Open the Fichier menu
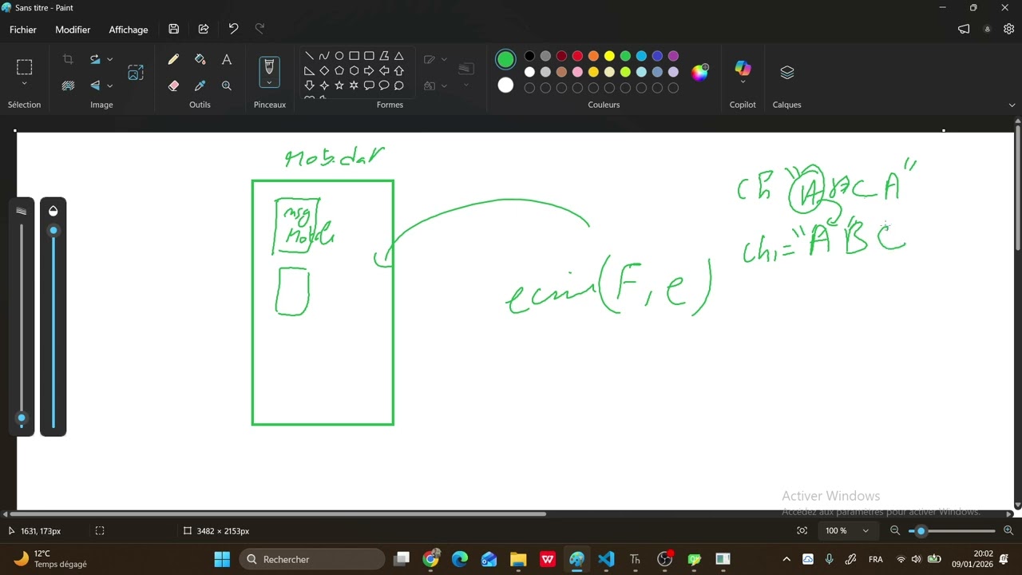The width and height of the screenshot is (1022, 575). (x=23, y=30)
